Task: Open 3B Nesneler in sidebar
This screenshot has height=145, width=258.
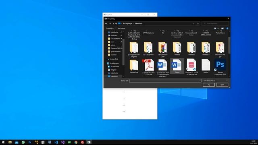Action: point(115,66)
